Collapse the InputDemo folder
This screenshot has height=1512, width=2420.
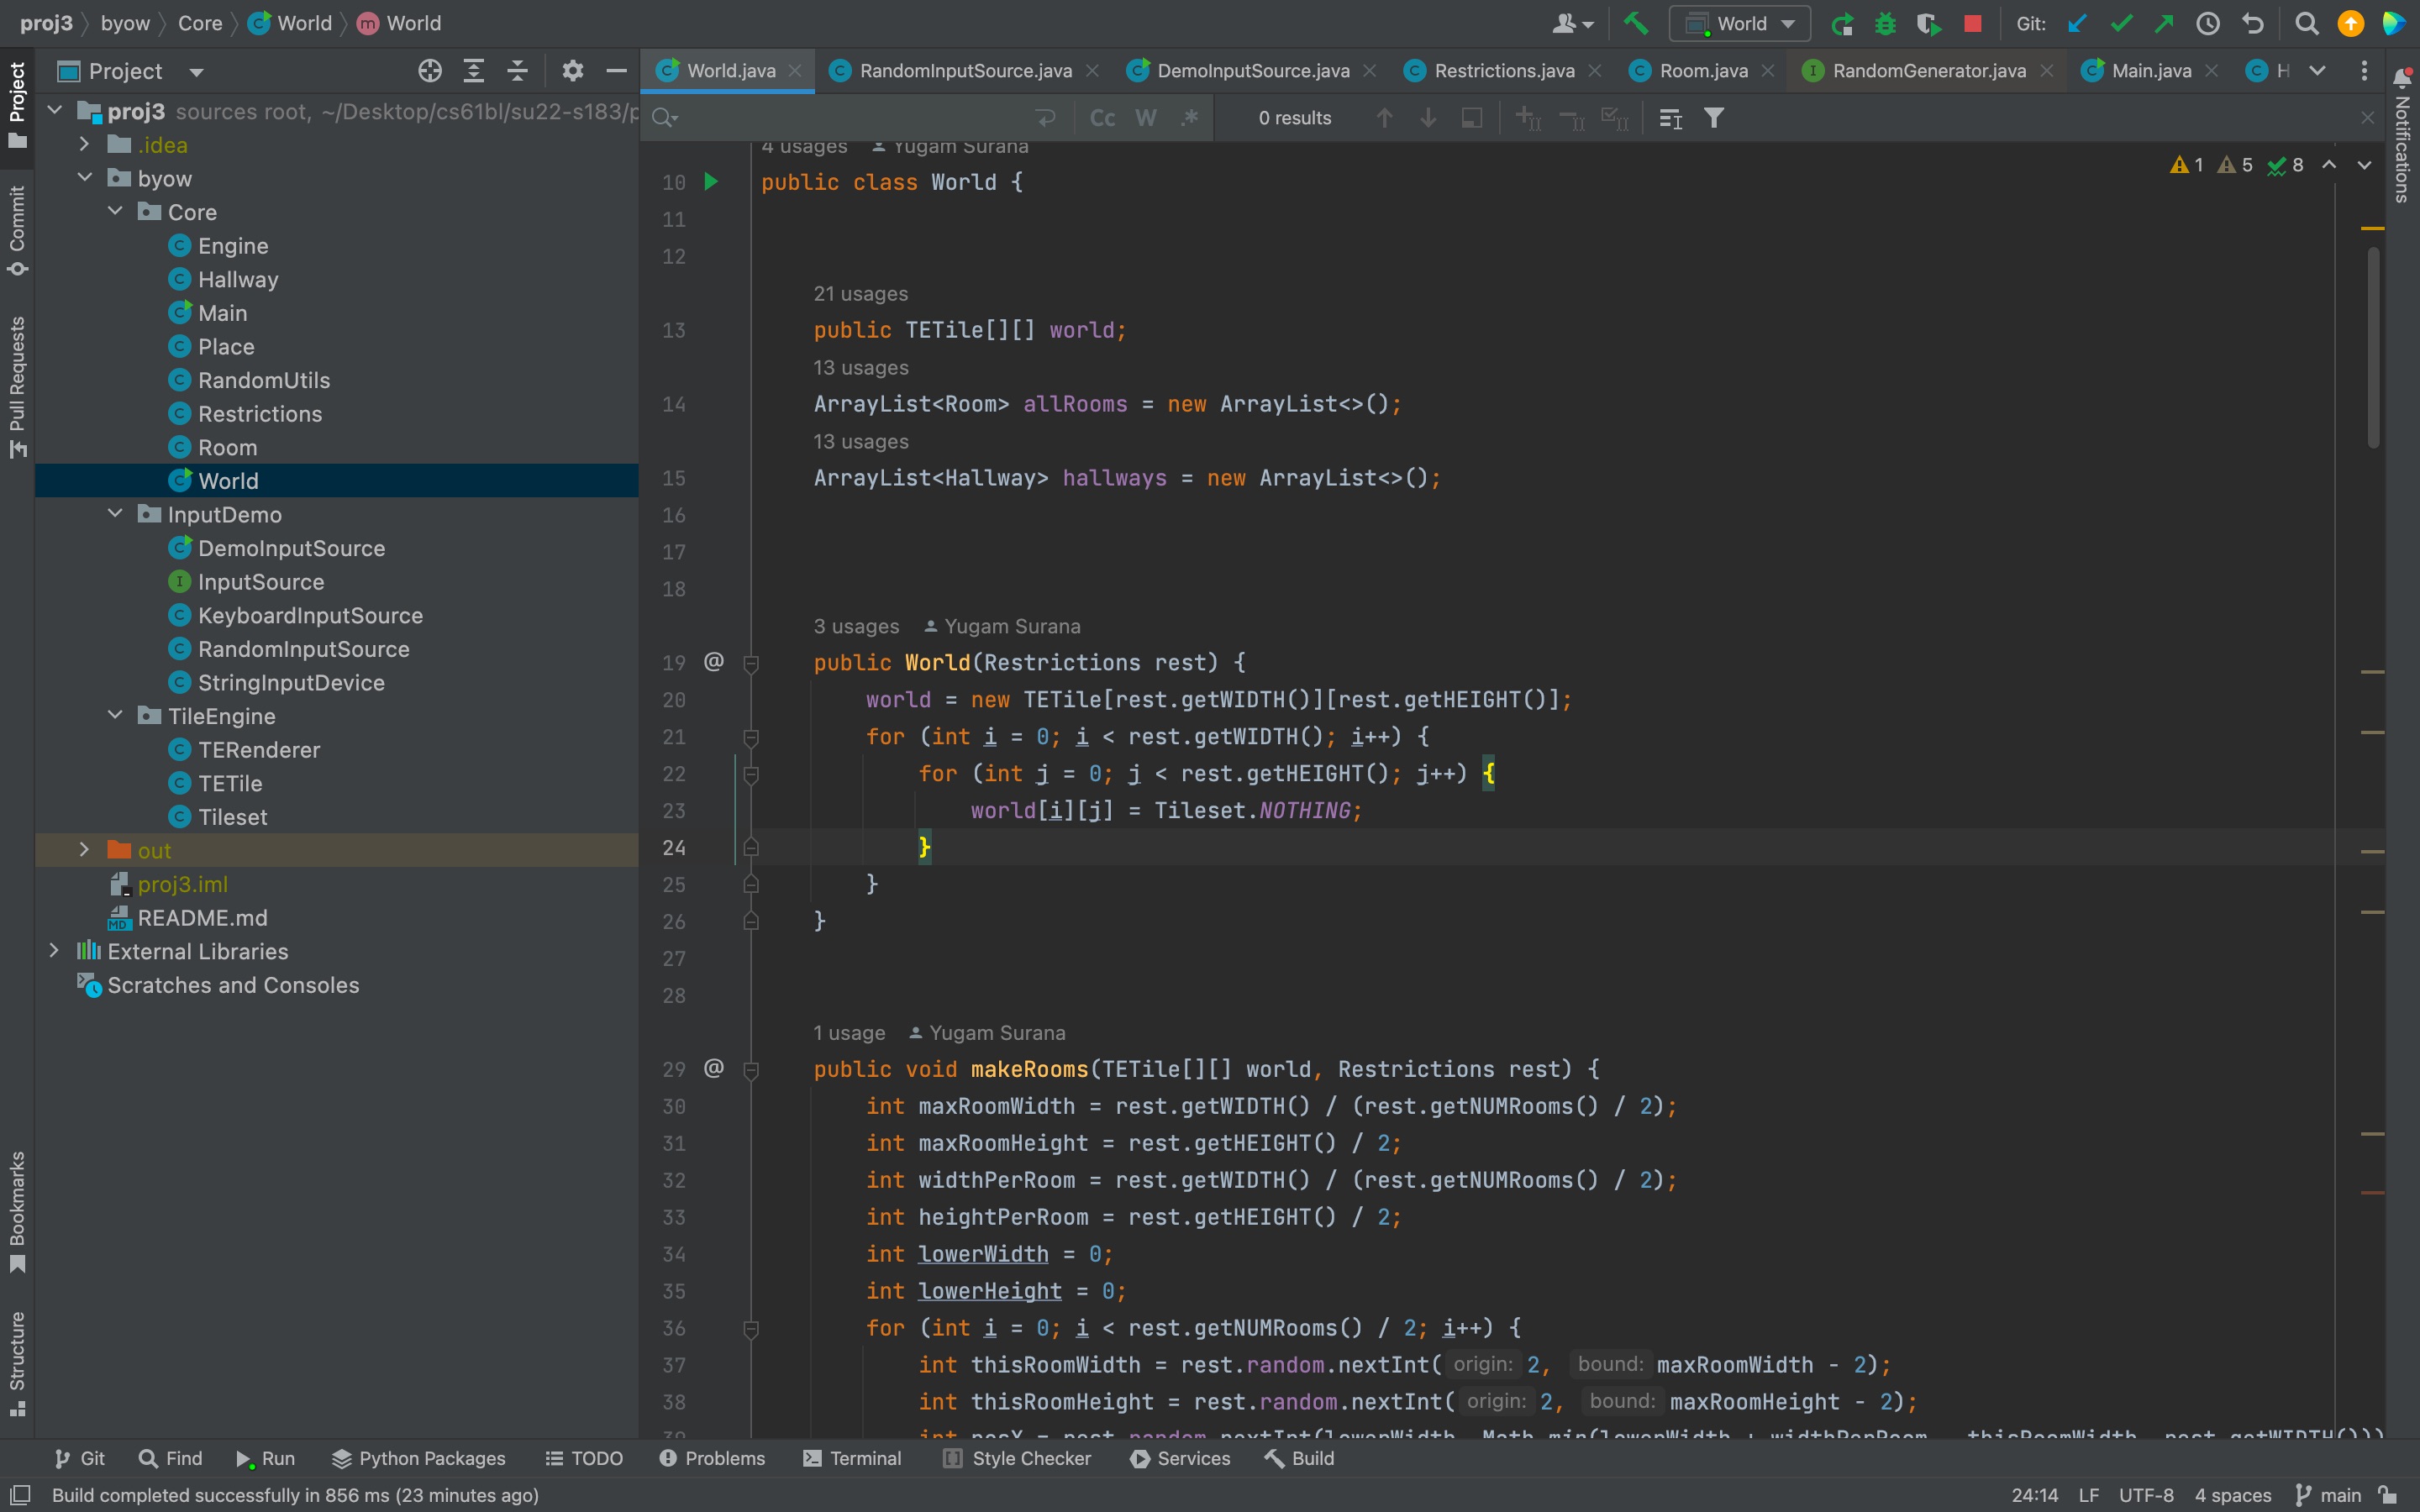pyautogui.click(x=115, y=514)
